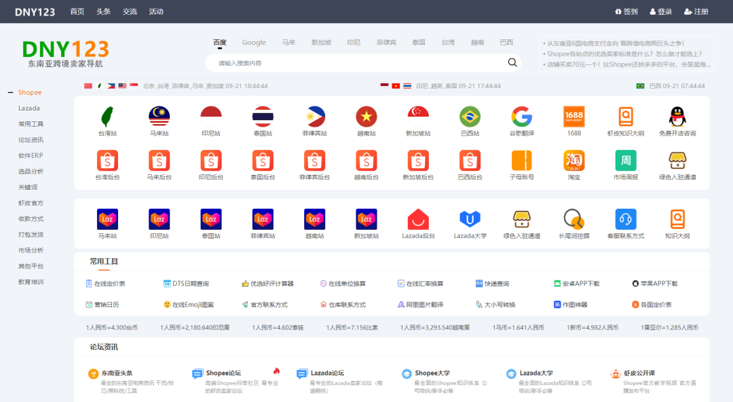This screenshot has width=733, height=402.
Task: Open the 客服联系方式 headset icon
Action: tap(626, 220)
